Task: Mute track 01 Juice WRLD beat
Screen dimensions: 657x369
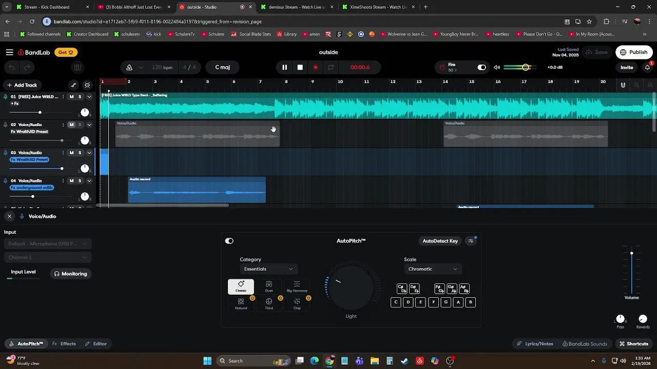Action: click(x=71, y=97)
